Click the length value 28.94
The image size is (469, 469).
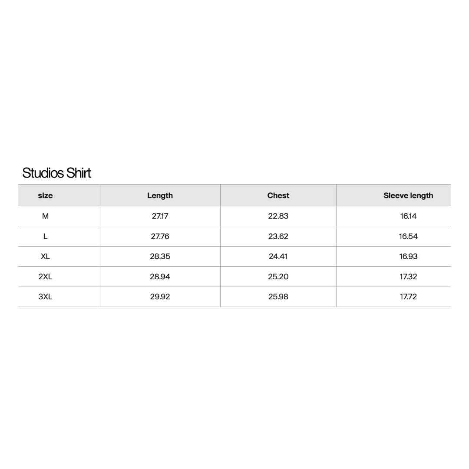coord(160,277)
